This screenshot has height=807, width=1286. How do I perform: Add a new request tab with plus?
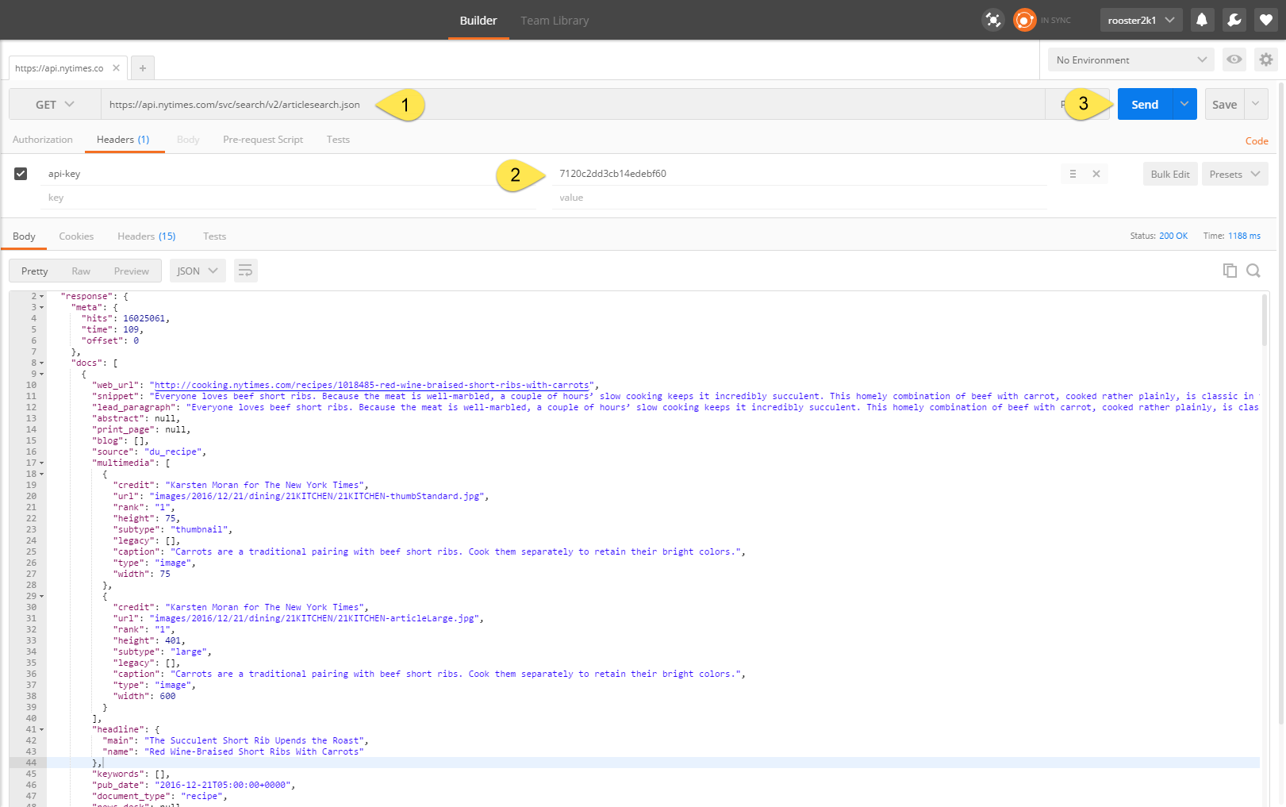coord(143,68)
